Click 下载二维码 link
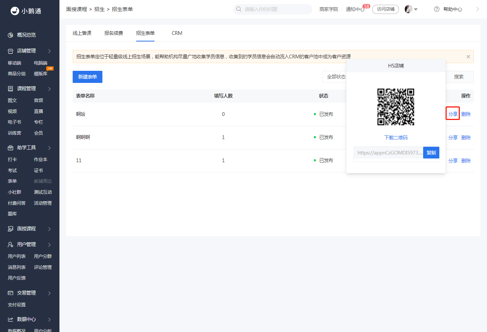487x332 pixels. click(x=396, y=138)
